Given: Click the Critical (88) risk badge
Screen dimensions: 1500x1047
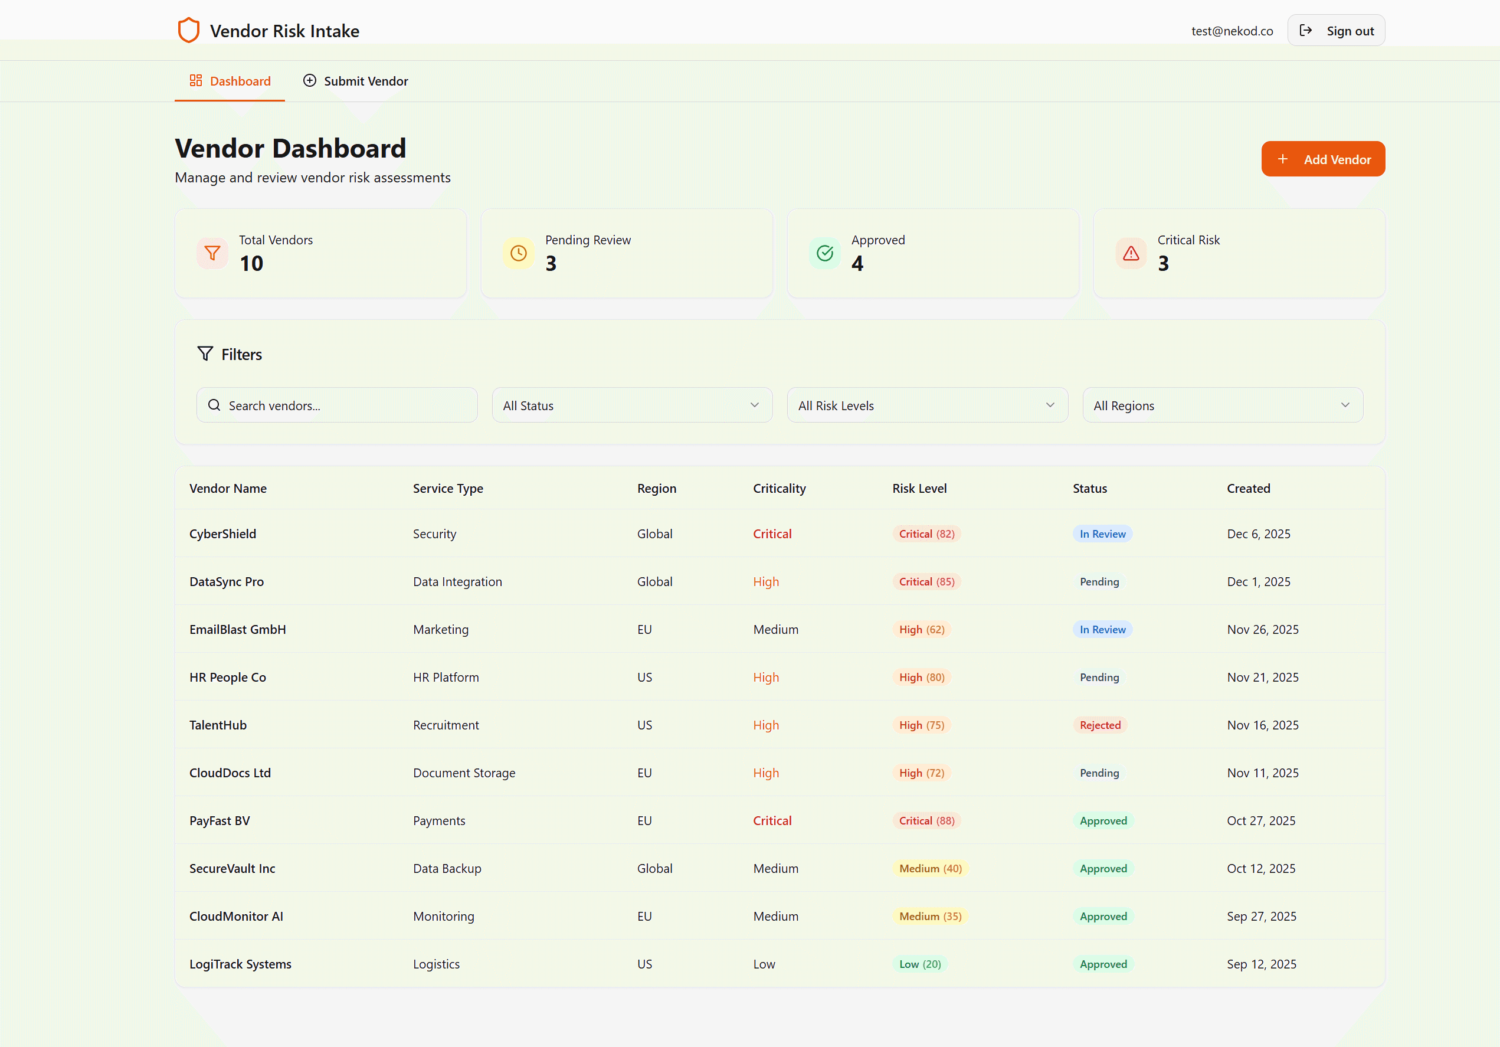Looking at the screenshot, I should 926,821.
